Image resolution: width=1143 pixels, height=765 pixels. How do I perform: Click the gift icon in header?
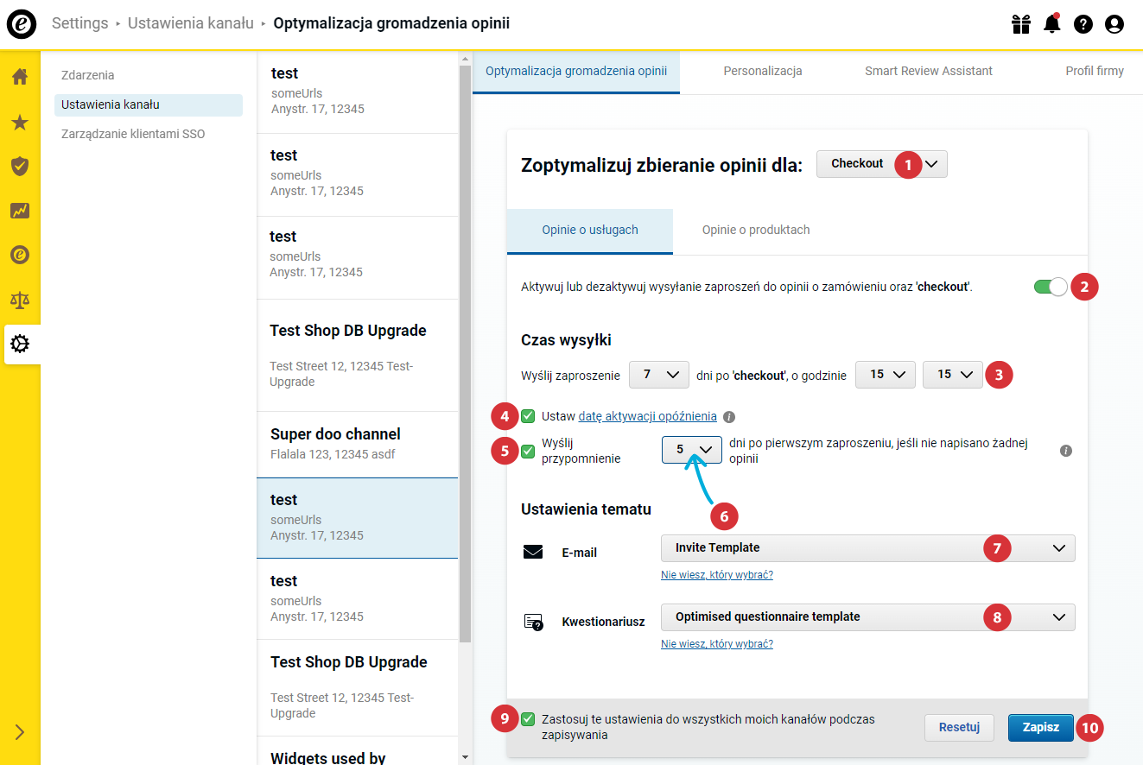click(1021, 24)
